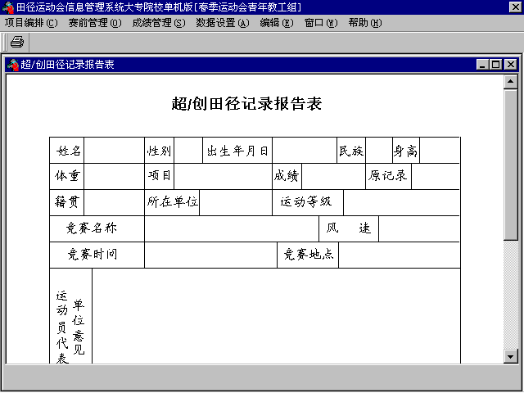Click the 姓名 label cell

pyautogui.click(x=67, y=151)
